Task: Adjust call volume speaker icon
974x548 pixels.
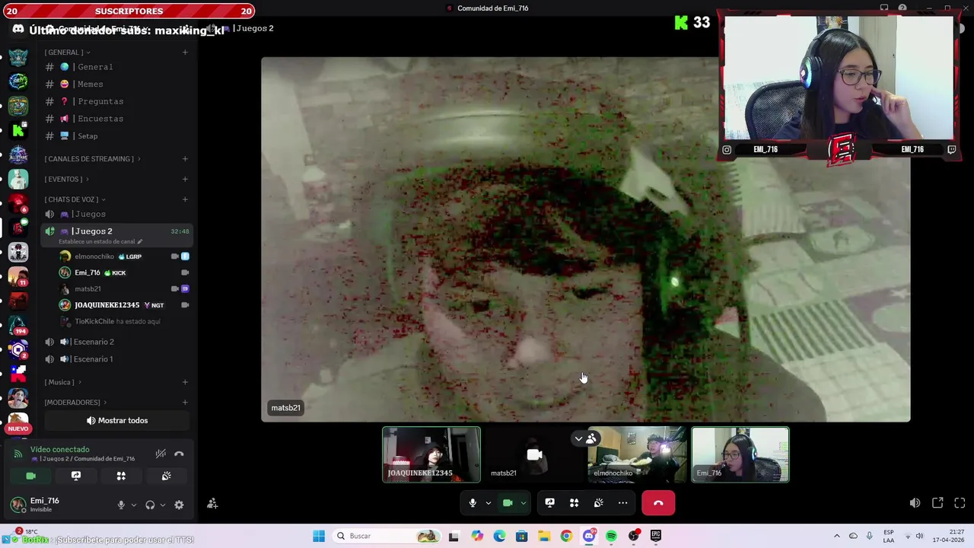Action: (x=915, y=503)
